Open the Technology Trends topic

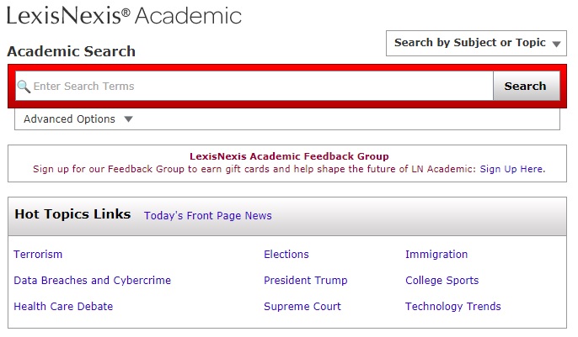point(452,307)
